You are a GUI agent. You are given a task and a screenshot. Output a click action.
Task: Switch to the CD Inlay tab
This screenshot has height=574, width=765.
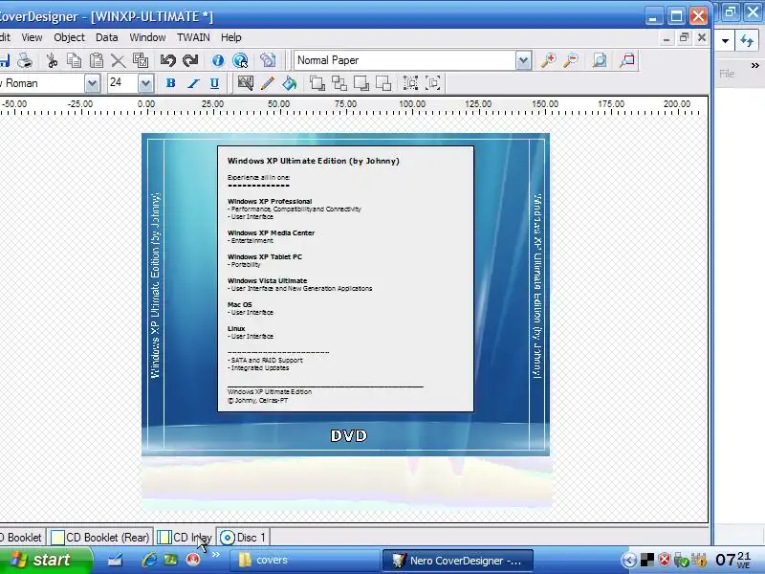pos(186,538)
